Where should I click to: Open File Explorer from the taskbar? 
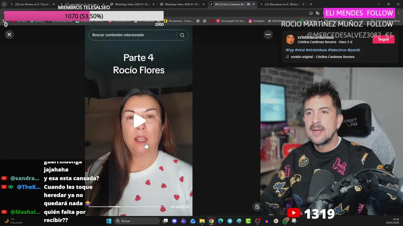click(x=202, y=221)
